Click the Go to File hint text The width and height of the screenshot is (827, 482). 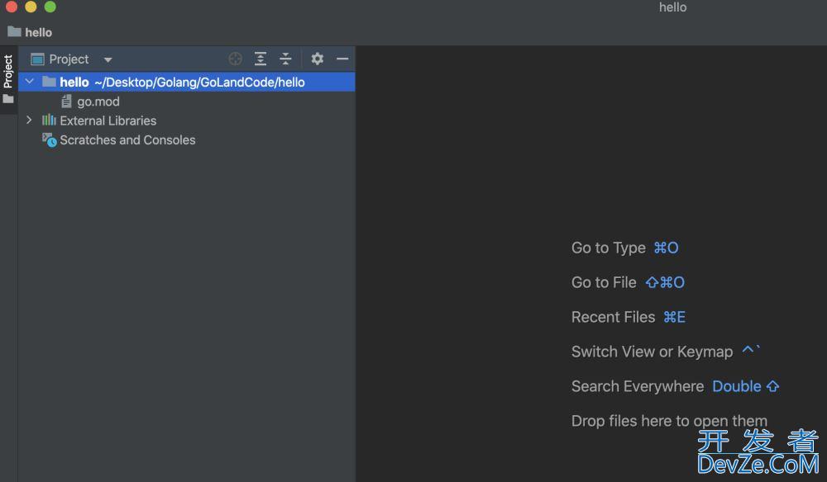point(604,282)
